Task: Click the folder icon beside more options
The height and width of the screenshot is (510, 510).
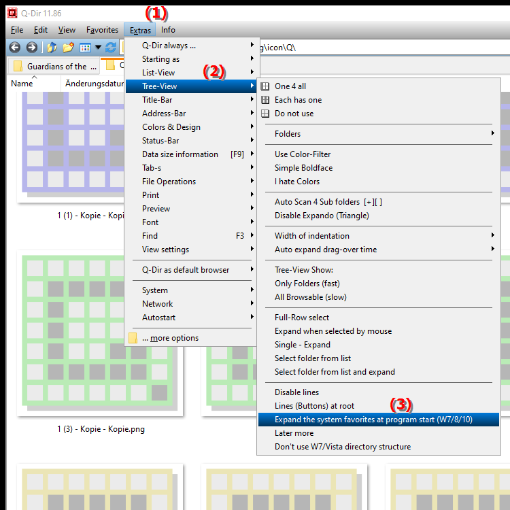Action: pyautogui.click(x=133, y=338)
